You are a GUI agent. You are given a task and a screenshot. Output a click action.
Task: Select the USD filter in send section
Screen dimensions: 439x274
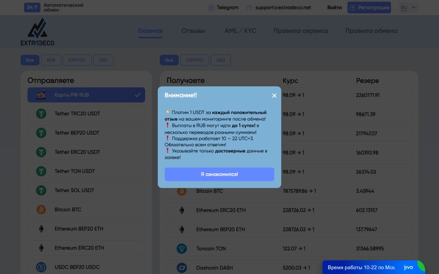click(103, 60)
